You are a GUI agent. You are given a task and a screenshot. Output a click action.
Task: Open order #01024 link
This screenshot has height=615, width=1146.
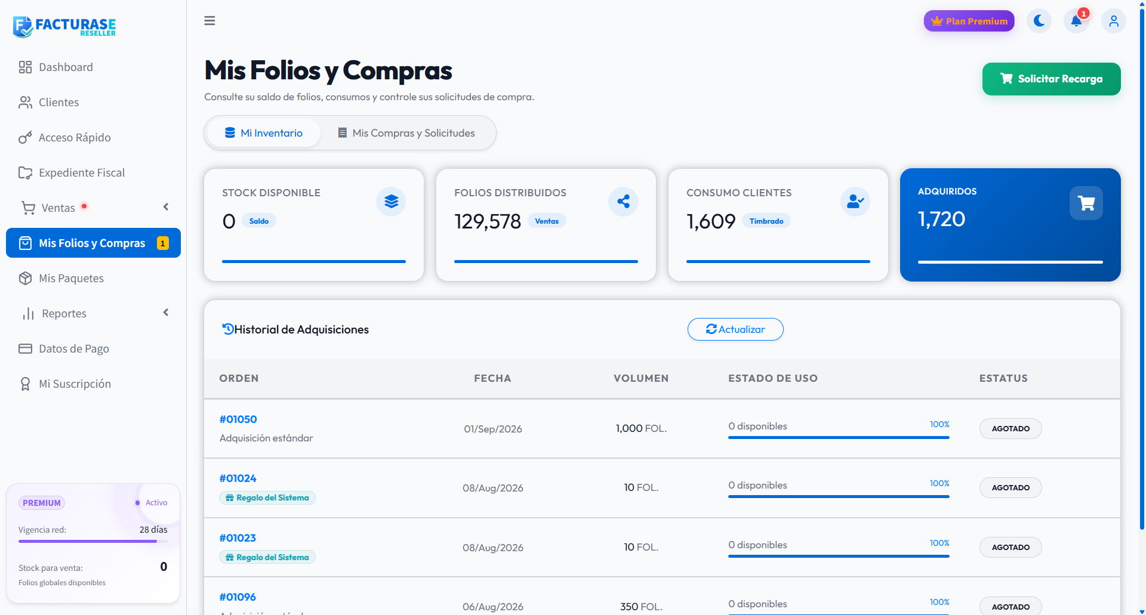238,478
